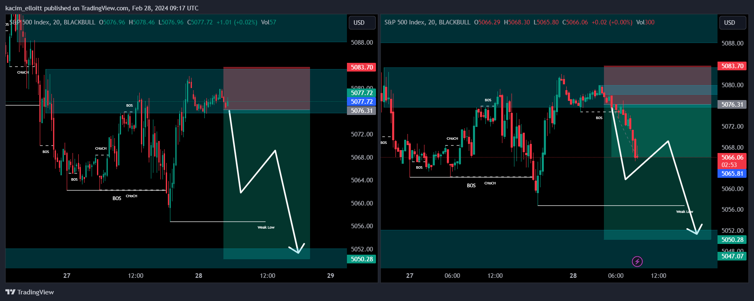Screen dimensions: 754x301
Task: Click the Weak Low label on right chart
Action: (x=685, y=212)
